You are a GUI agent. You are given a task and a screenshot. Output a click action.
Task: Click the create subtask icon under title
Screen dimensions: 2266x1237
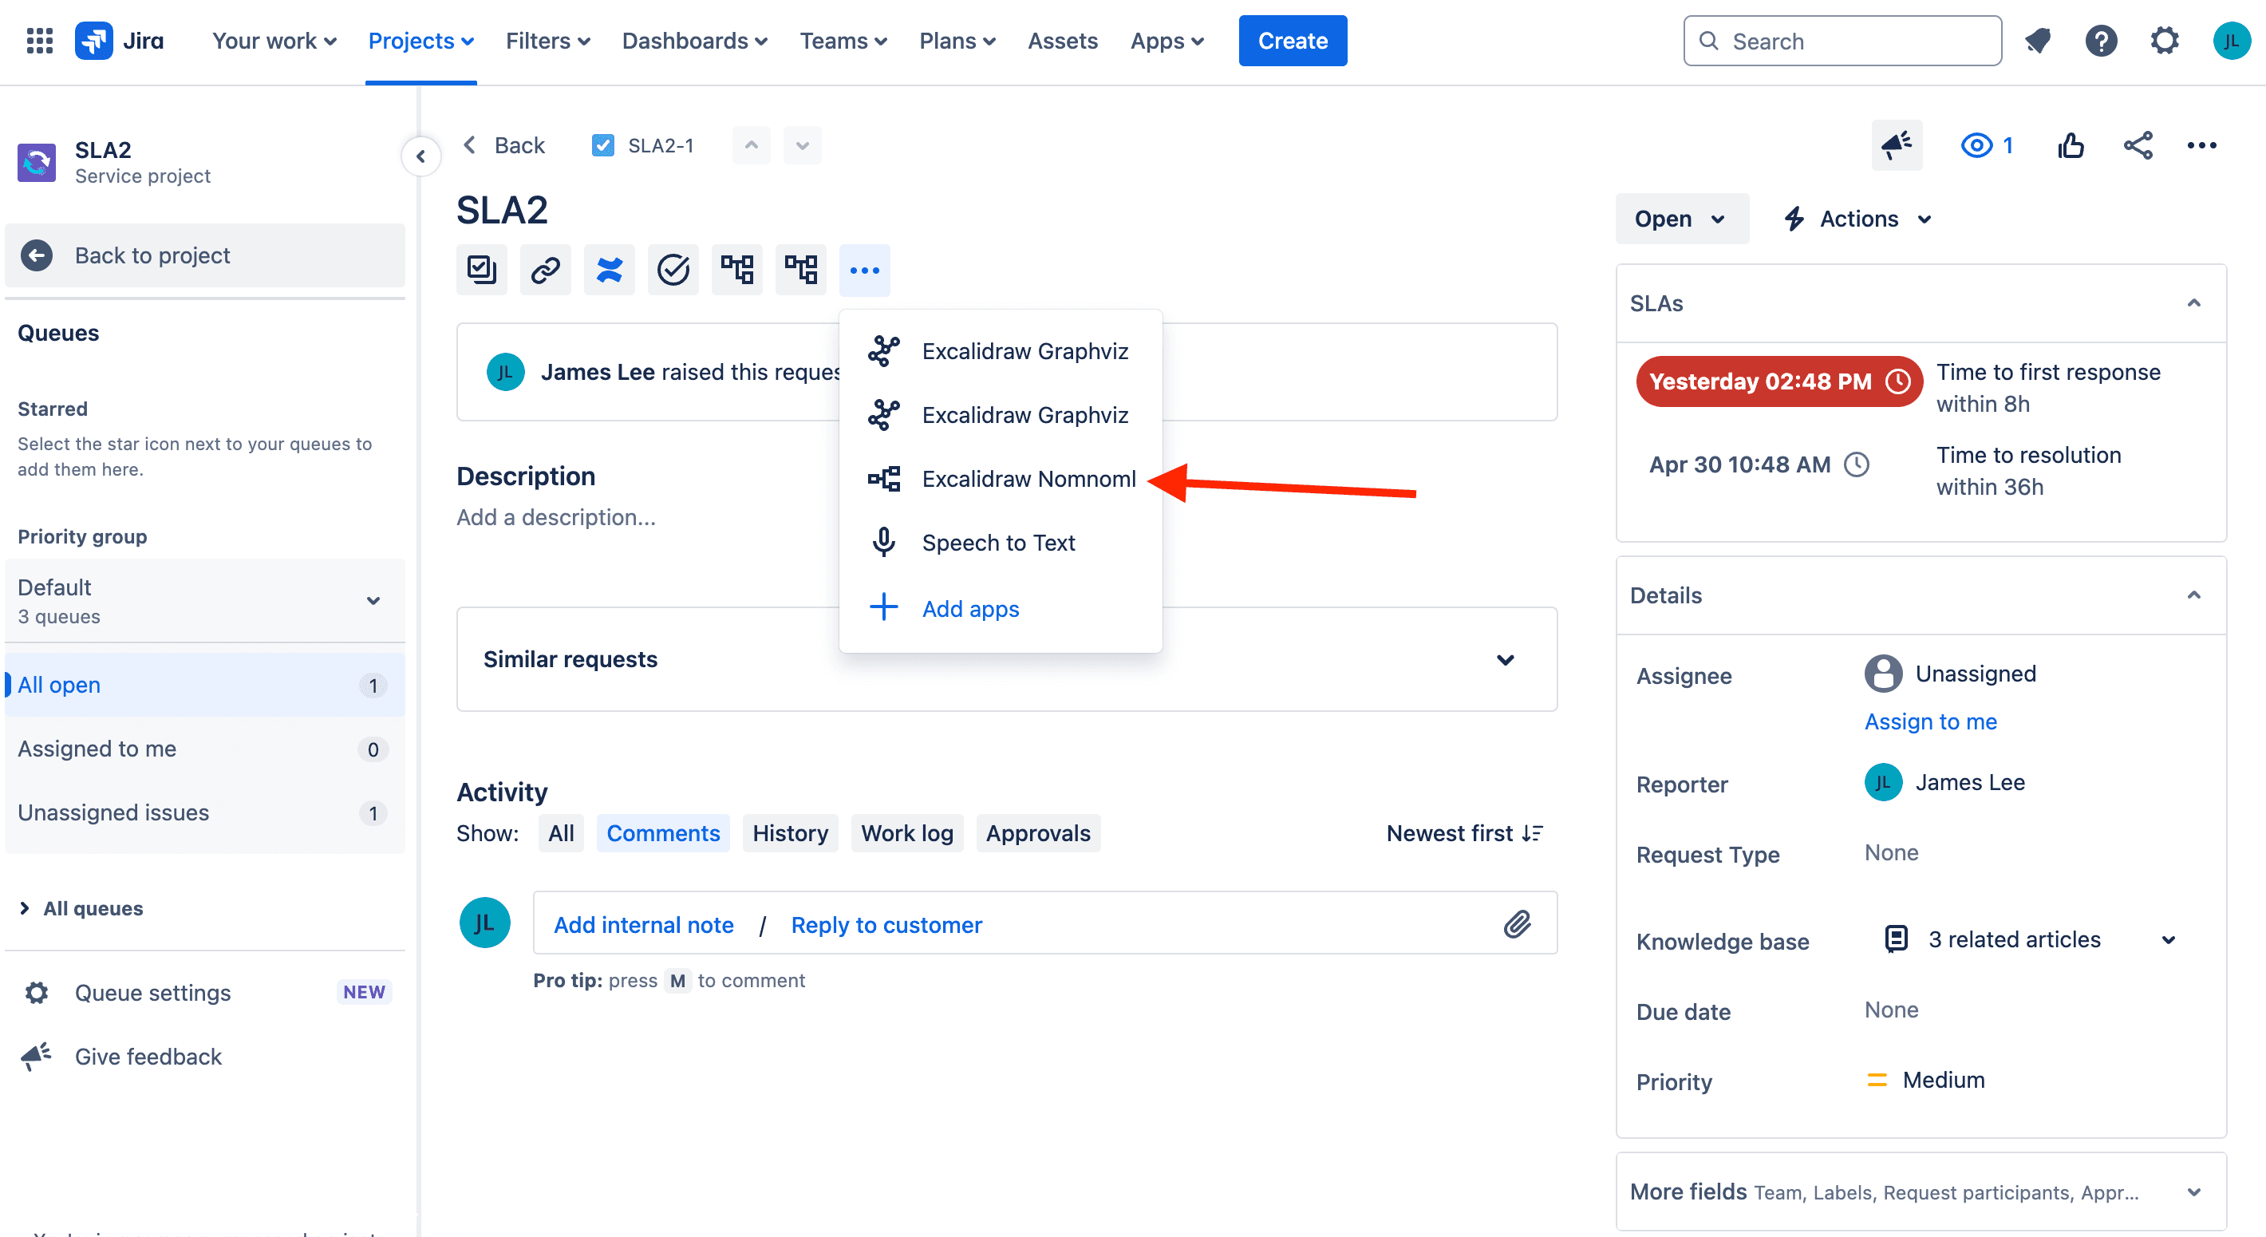481,269
